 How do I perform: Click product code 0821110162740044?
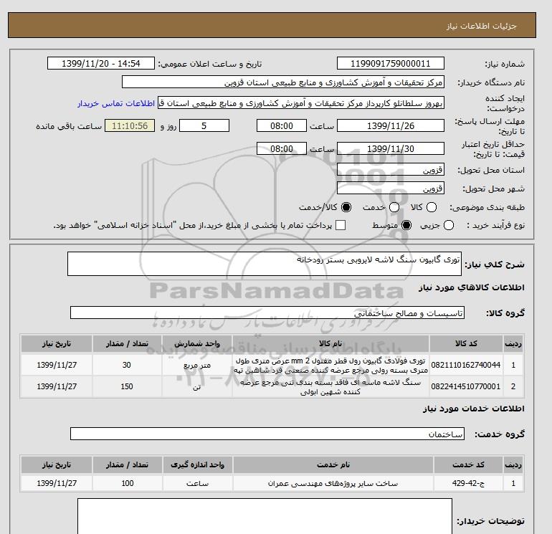466,365
